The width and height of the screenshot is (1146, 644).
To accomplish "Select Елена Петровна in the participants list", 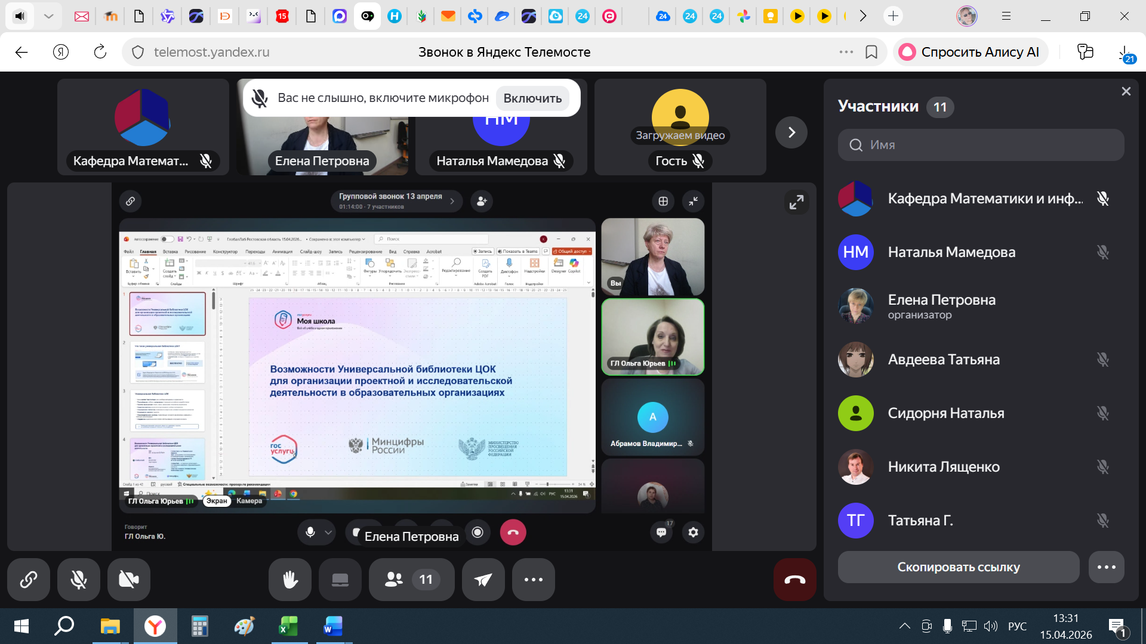I will tap(981, 306).
